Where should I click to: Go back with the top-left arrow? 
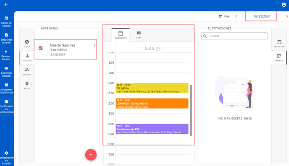(x=6, y=5)
